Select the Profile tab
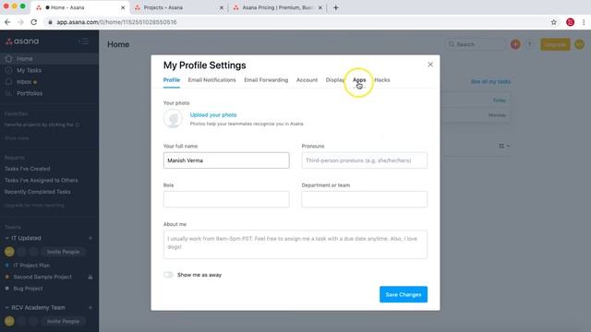Viewport: 591px width, 332px height. (x=172, y=80)
